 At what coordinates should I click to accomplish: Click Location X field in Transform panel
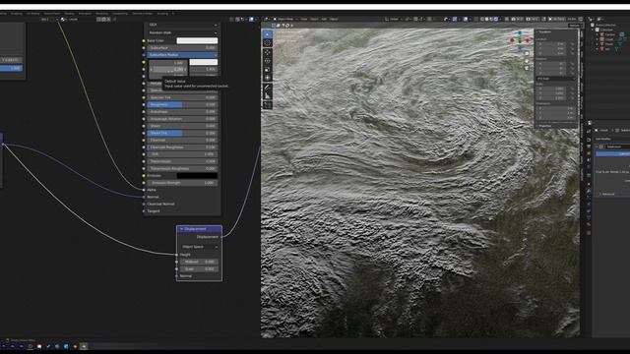551,43
